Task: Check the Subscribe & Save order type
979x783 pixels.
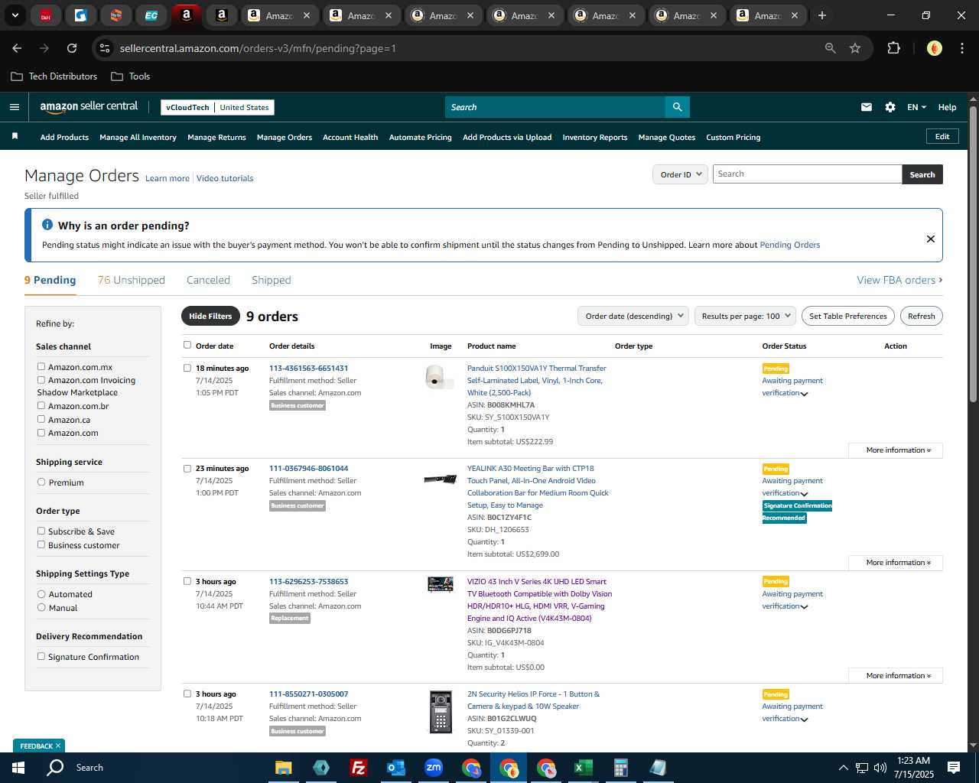Action: pos(41,531)
